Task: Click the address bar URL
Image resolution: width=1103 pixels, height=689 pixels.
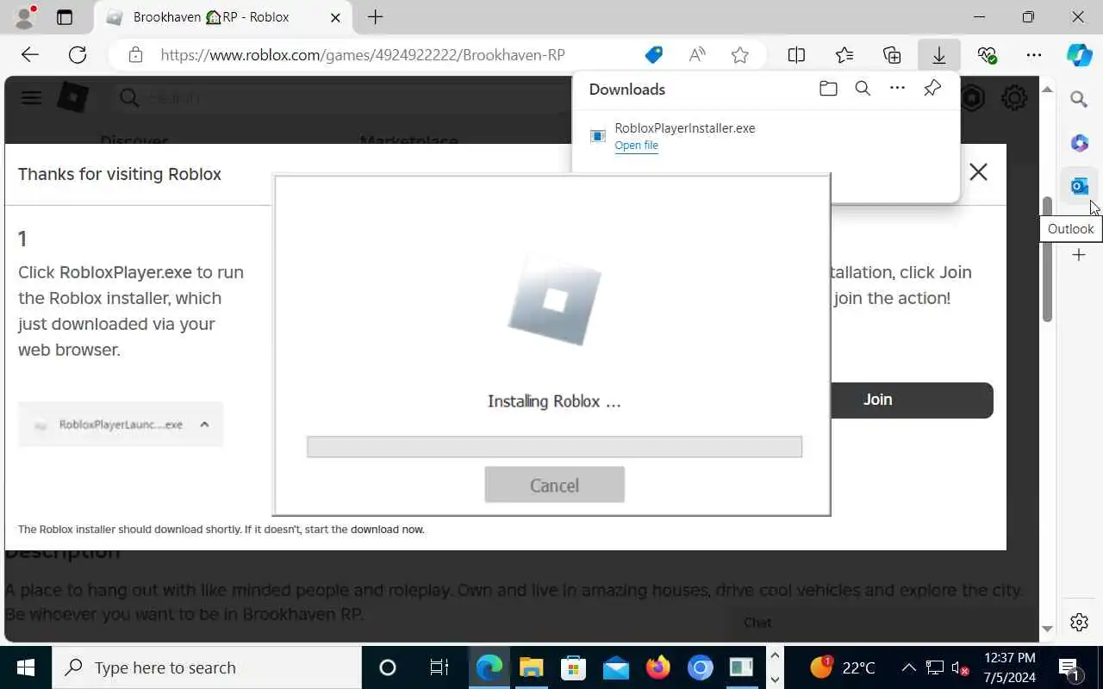Action: [363, 55]
